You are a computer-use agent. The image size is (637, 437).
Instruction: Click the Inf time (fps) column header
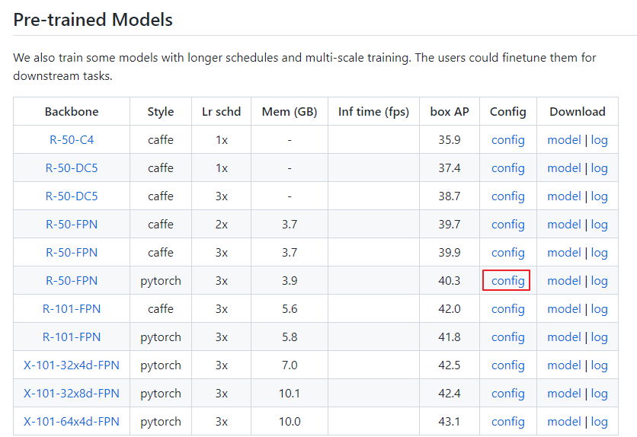point(374,112)
